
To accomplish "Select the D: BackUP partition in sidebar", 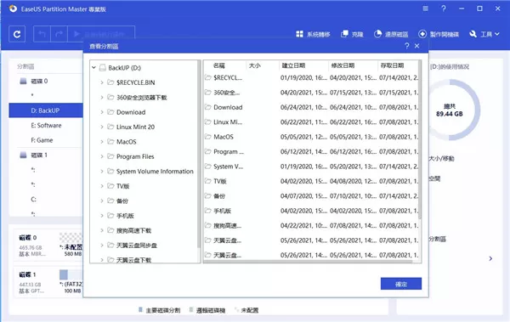I will pos(46,110).
